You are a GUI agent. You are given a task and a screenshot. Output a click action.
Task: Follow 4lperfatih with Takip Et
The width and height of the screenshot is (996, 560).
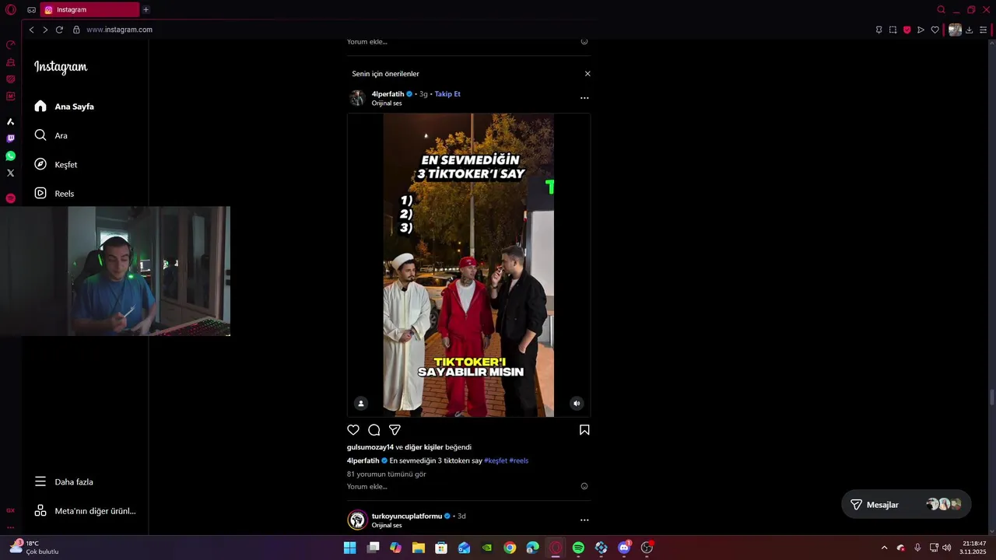coord(447,94)
